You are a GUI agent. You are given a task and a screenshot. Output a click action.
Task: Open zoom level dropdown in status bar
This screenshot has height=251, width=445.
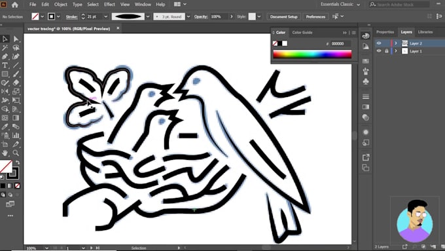point(46,248)
